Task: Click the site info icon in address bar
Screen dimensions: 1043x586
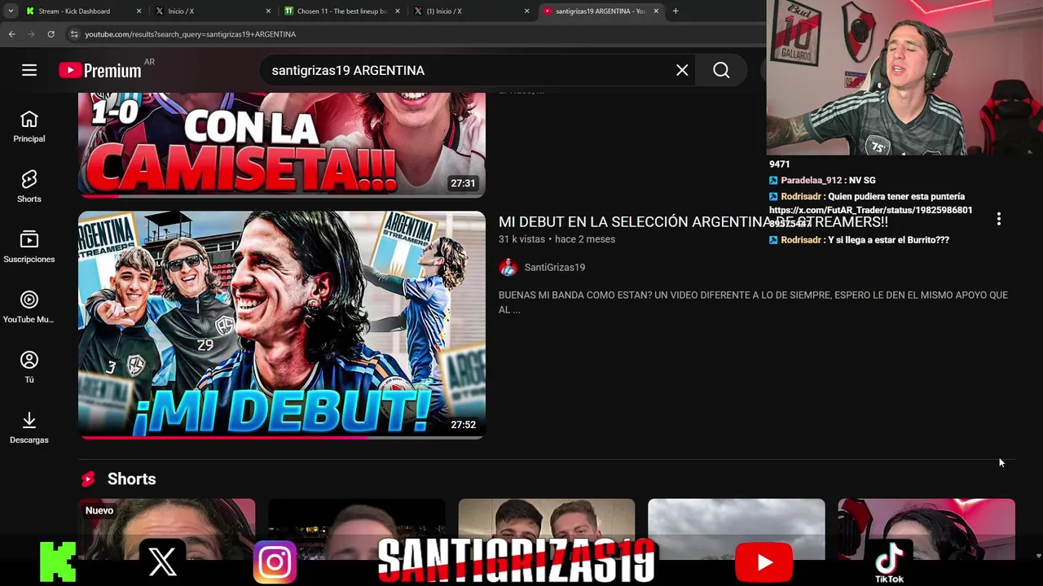Action: [74, 34]
